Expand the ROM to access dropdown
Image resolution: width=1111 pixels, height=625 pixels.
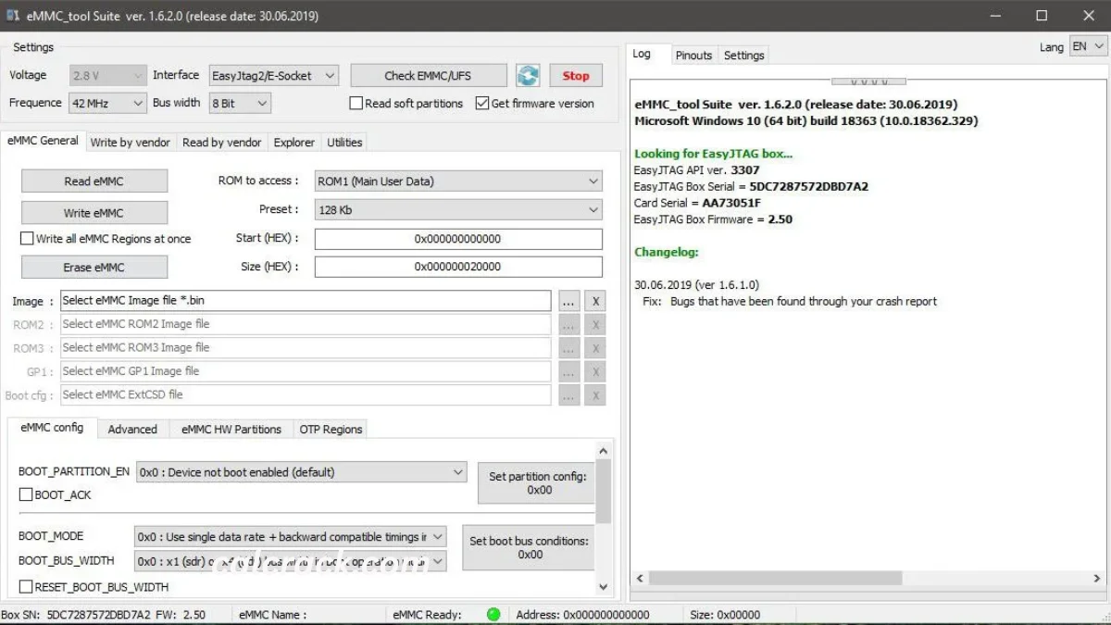click(x=458, y=181)
